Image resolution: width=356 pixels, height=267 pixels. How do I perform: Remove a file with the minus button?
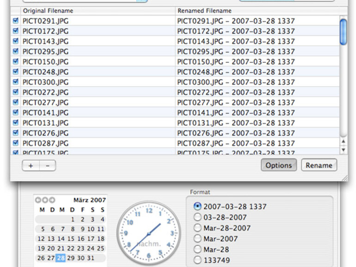click(x=48, y=165)
